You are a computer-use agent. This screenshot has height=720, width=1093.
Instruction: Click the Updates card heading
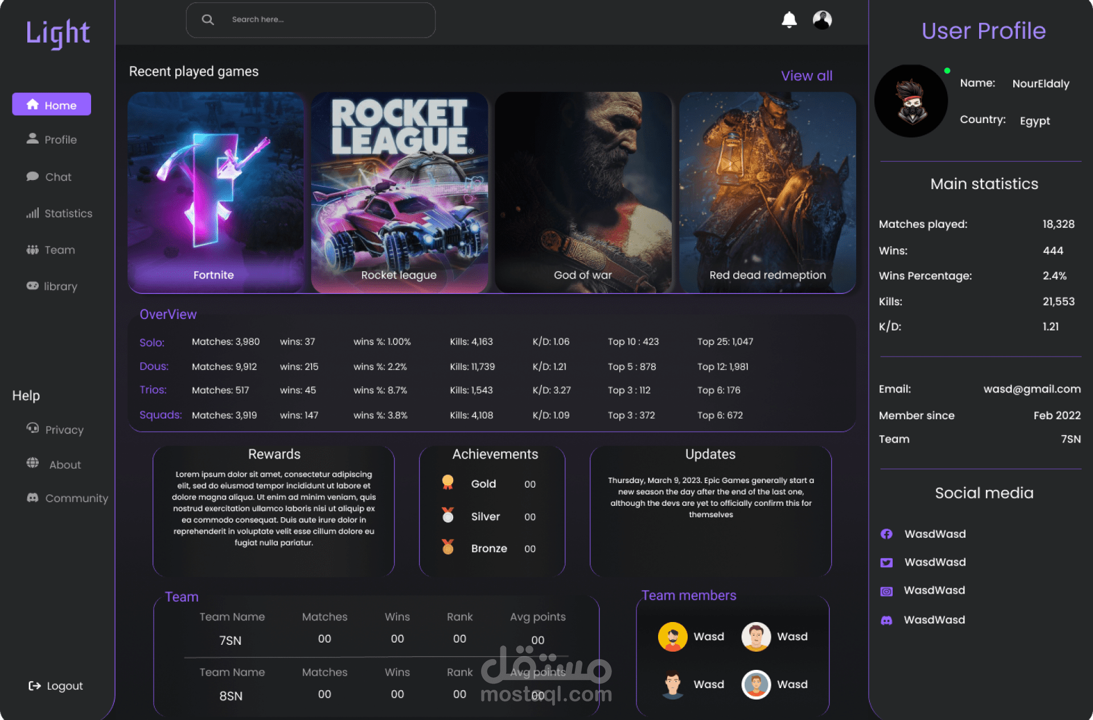(x=710, y=454)
